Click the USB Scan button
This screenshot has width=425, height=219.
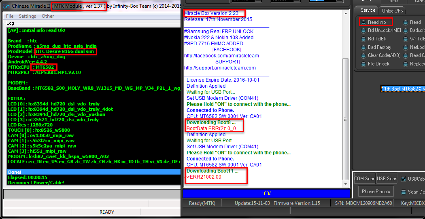point(387,179)
